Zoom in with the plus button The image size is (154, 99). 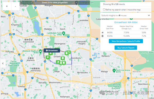point(7,6)
